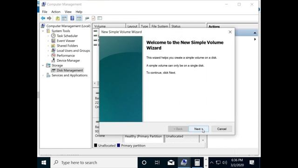Screen dimensions: 298x168
Task: Select Computer Management (Local) root node
Action: [x=68, y=26]
